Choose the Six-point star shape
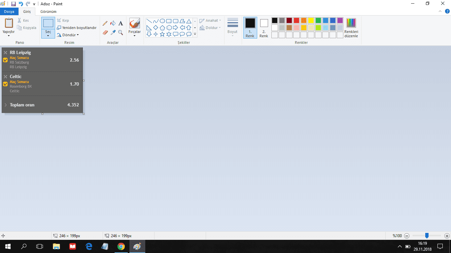This screenshot has width=451, height=253. 169,34
